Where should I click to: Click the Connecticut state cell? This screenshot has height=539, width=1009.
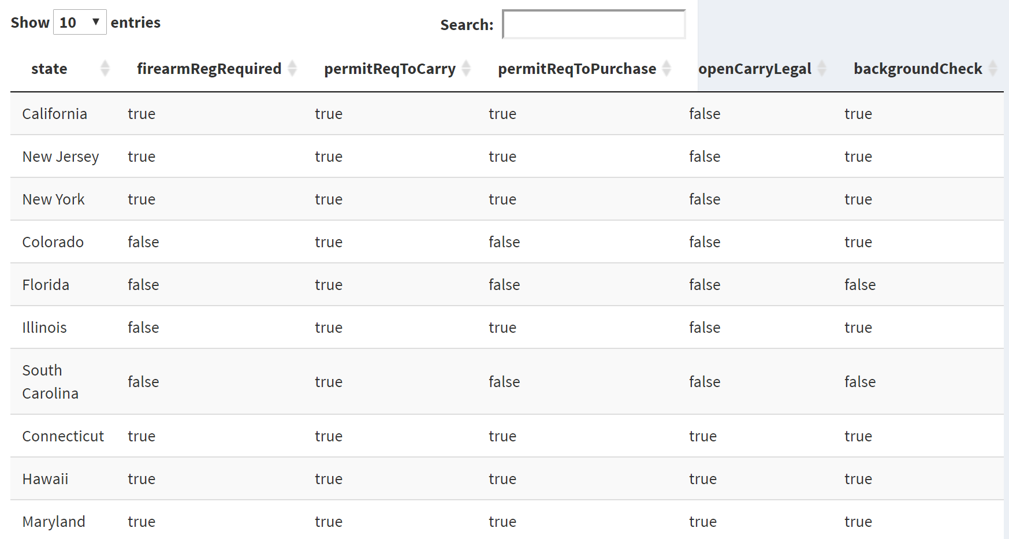pyautogui.click(x=63, y=436)
